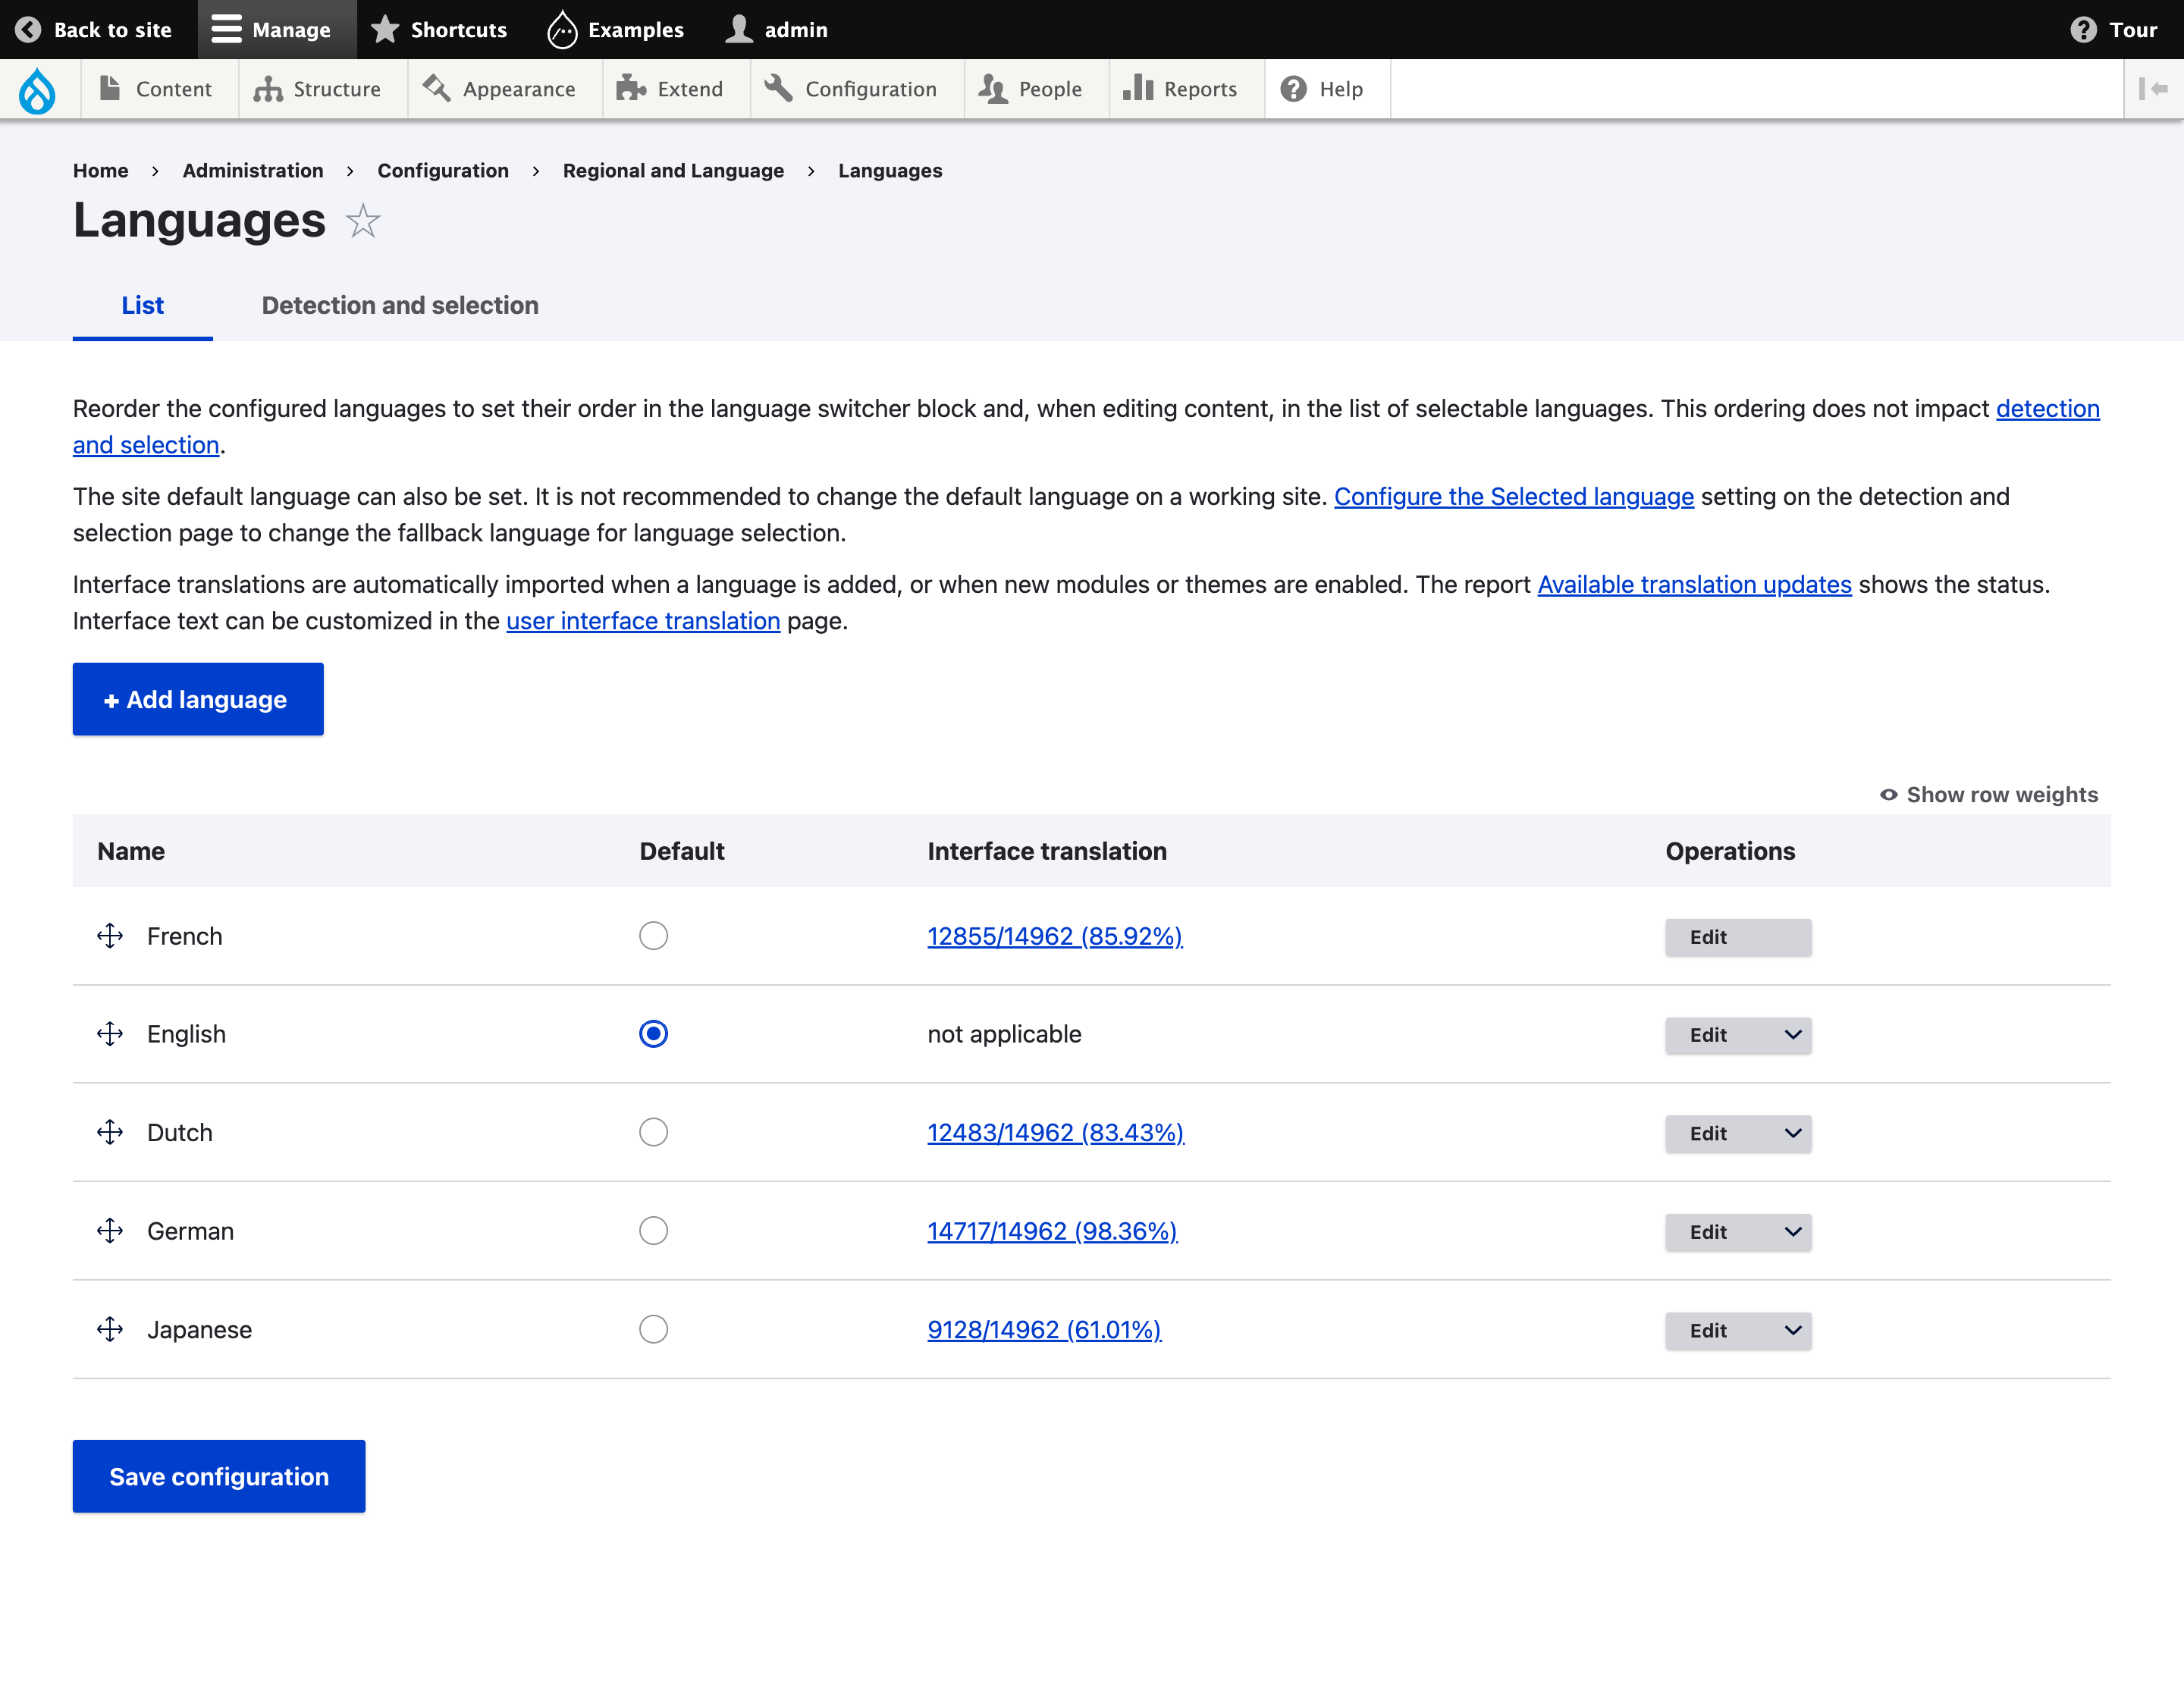Click the Appearance paintbrush icon
2184x1684 pixels.
pos(436,88)
